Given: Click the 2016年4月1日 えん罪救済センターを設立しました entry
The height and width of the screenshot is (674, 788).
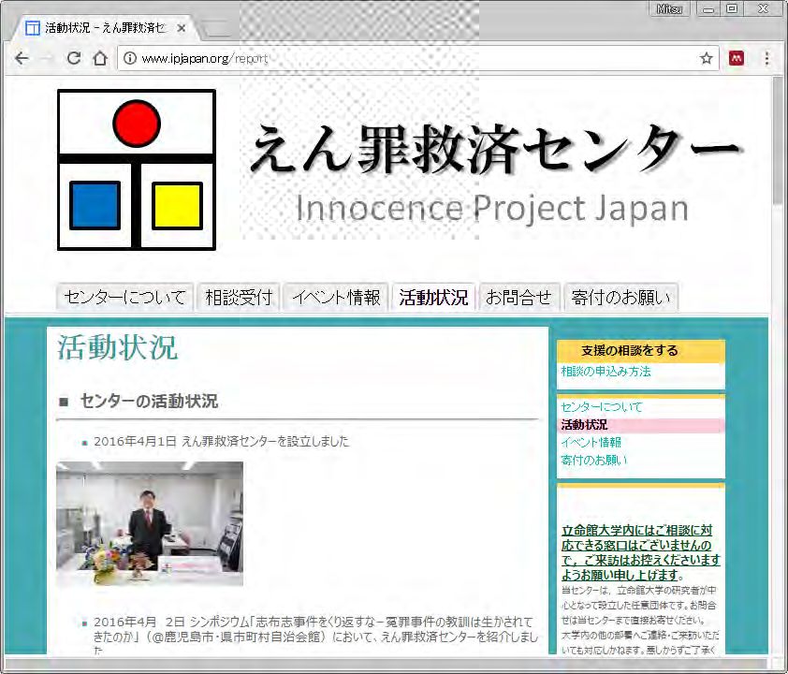Looking at the screenshot, I should [221, 441].
